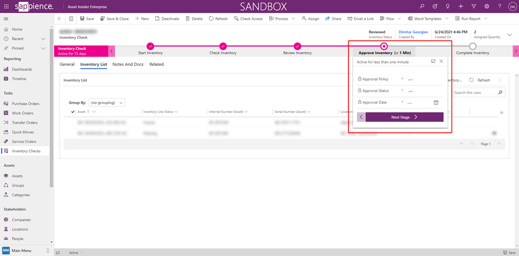Switch to the Notes And Docs tab
Viewport: 519px width, 256px height.
pyautogui.click(x=128, y=64)
